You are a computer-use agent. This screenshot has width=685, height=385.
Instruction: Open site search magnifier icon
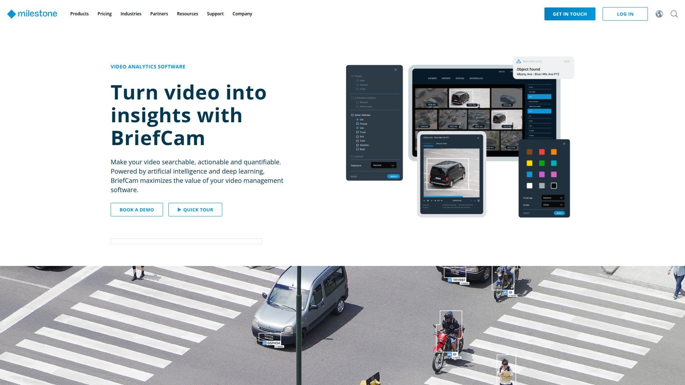(x=674, y=14)
